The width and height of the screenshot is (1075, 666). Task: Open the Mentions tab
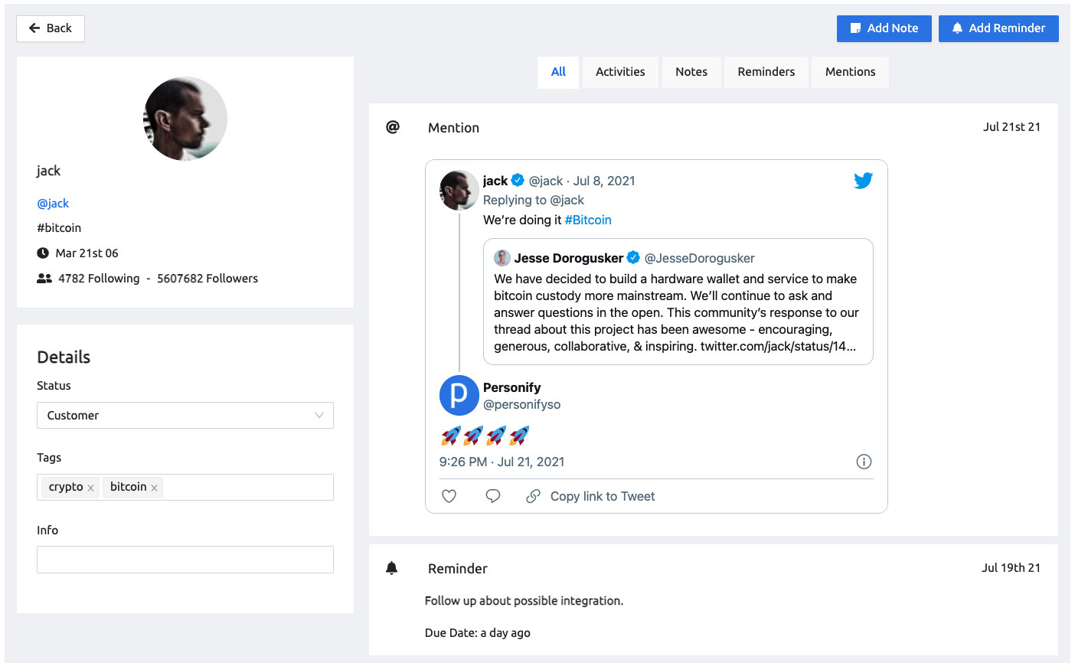[x=850, y=72]
